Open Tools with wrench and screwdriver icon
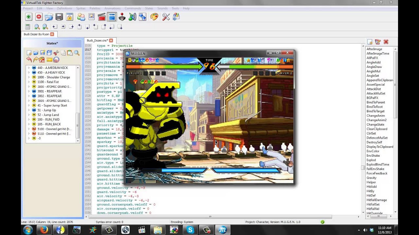The height and width of the screenshot is (235, 419). pyautogui.click(x=166, y=17)
